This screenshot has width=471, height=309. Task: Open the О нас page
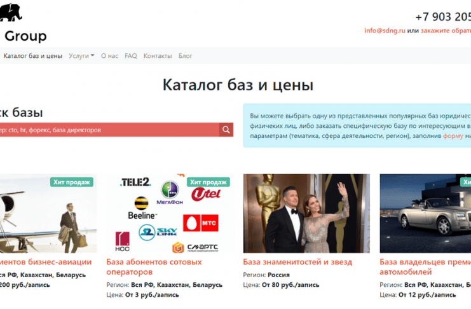coord(109,56)
